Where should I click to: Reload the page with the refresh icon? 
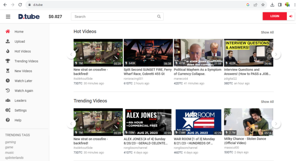20,5
